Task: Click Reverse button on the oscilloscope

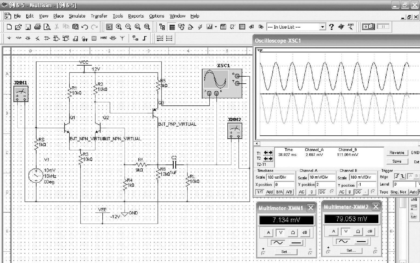Action: point(397,153)
